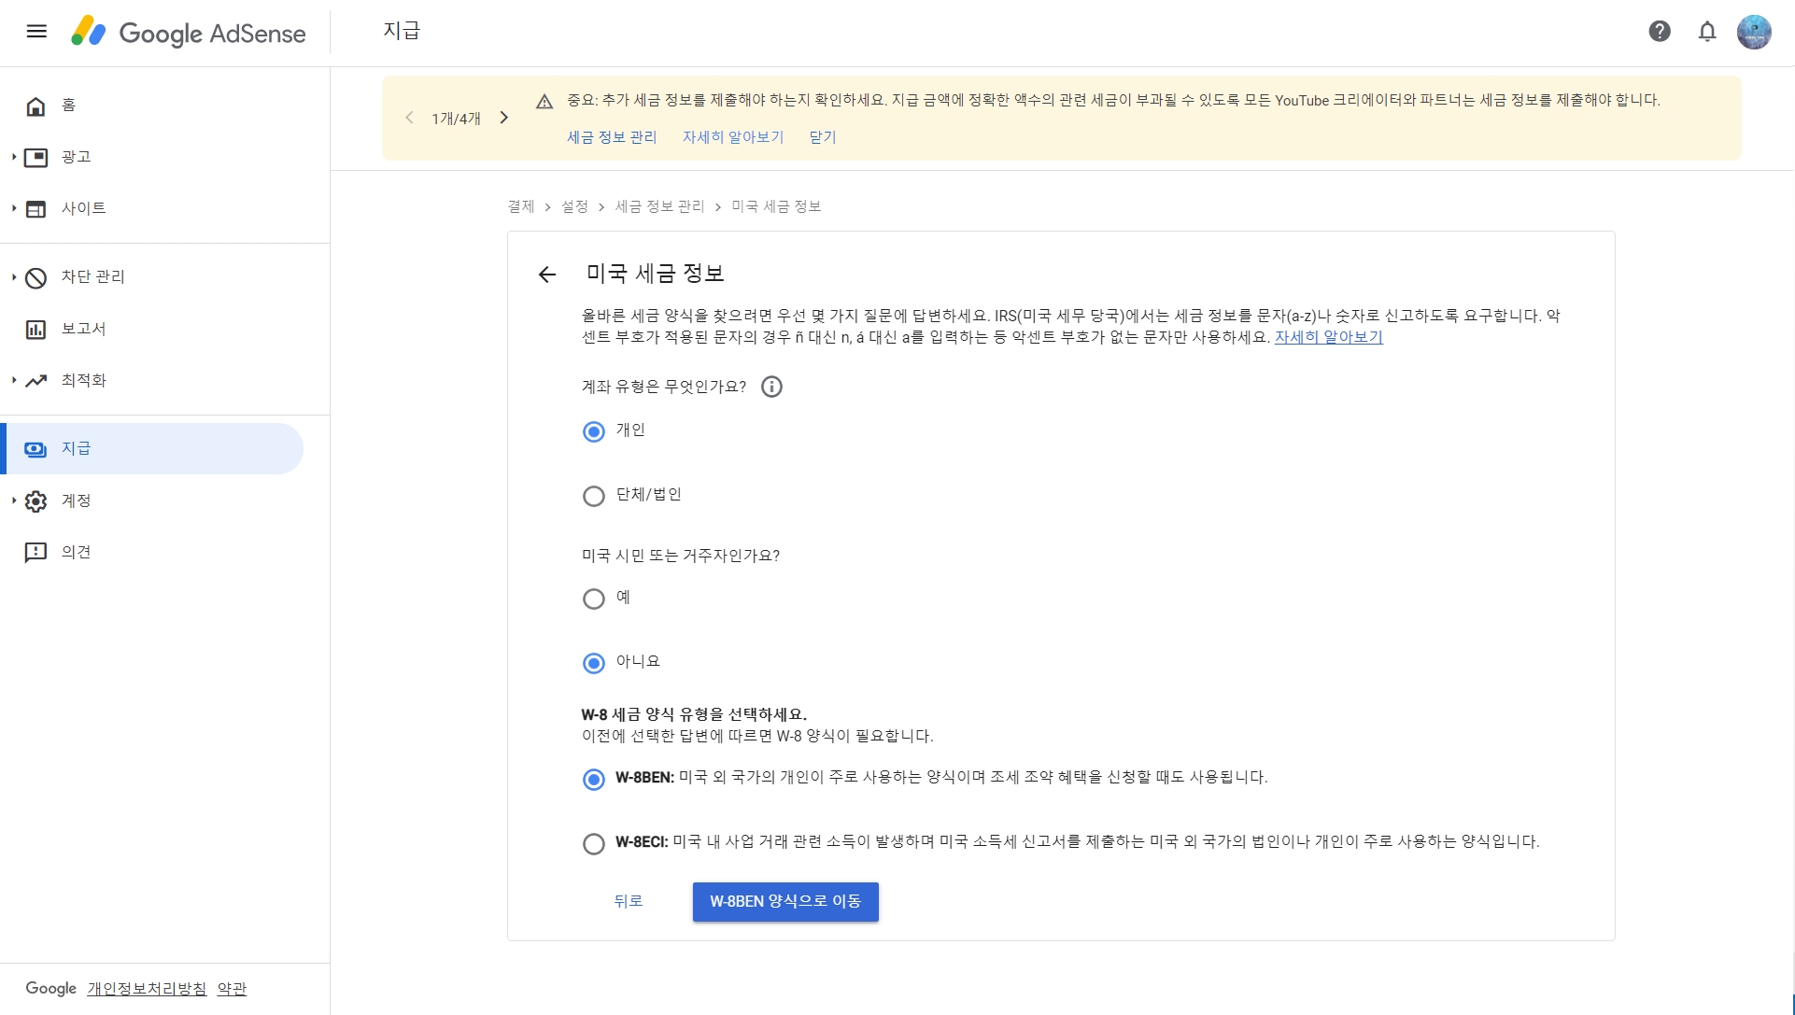The height and width of the screenshot is (1015, 1795).
Task: Click 세금 정보 관리 in breadcrumb
Action: (659, 206)
